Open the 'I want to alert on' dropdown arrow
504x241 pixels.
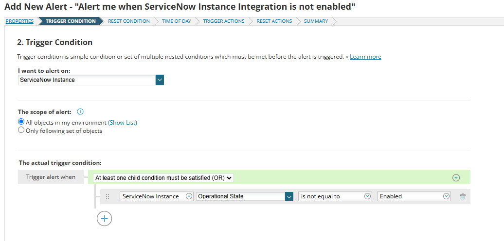coord(160,80)
